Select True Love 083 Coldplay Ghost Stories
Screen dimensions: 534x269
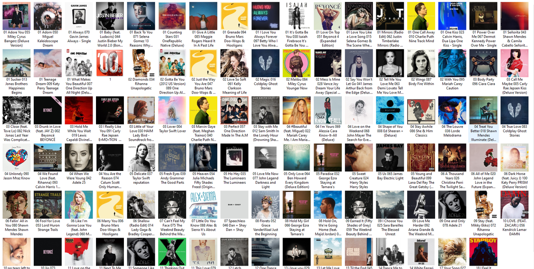pos(515,117)
